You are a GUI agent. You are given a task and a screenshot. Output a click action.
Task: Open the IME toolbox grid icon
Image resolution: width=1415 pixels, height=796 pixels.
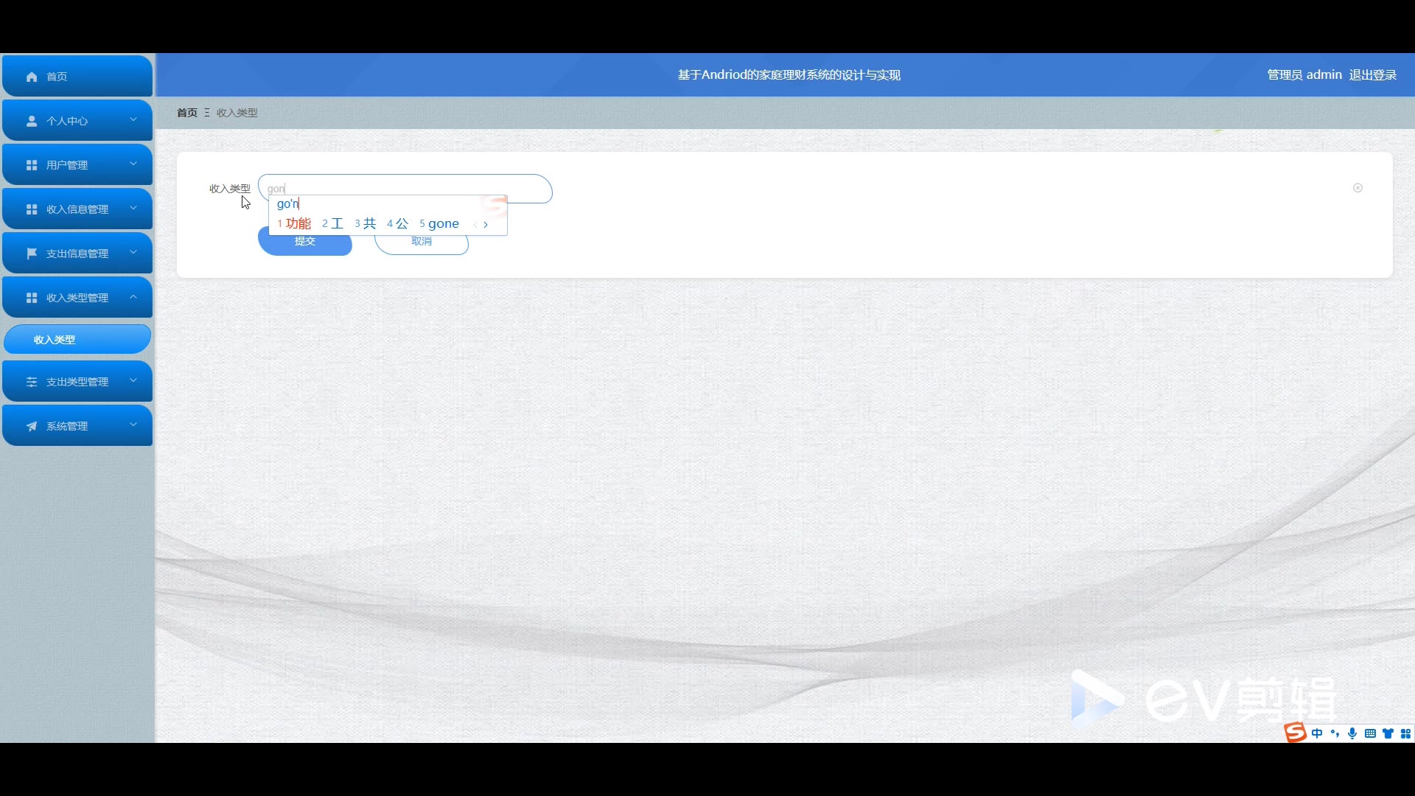[1405, 733]
